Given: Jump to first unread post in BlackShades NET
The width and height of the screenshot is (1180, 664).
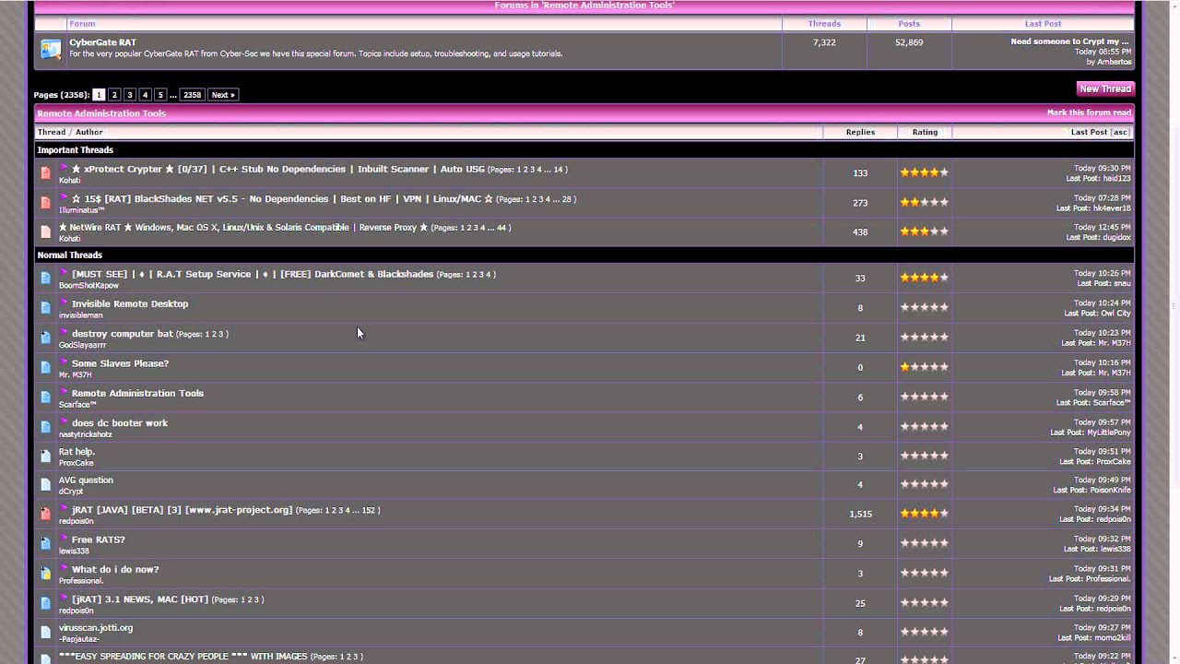Looking at the screenshot, I should coord(64,198).
